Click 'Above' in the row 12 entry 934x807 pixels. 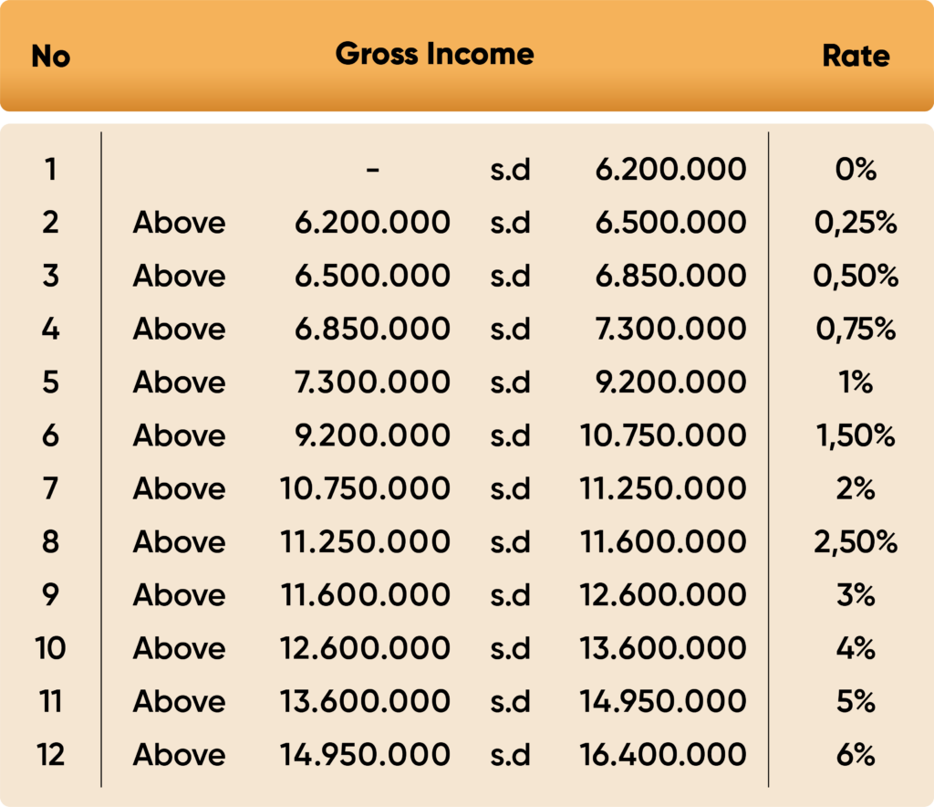[179, 755]
